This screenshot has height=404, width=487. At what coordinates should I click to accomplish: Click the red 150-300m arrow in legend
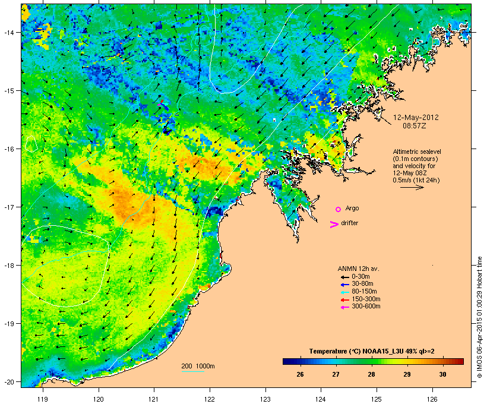coord(344,300)
